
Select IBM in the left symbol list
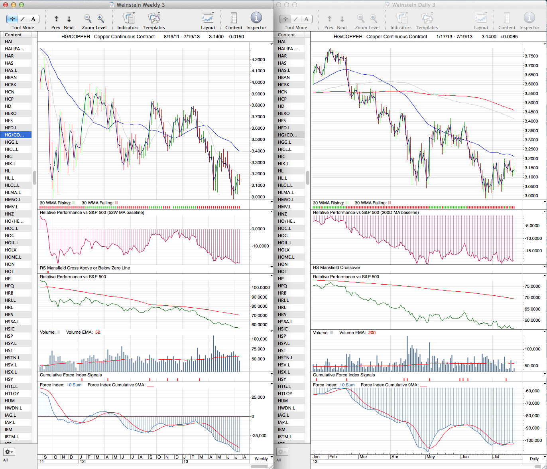coord(9,429)
